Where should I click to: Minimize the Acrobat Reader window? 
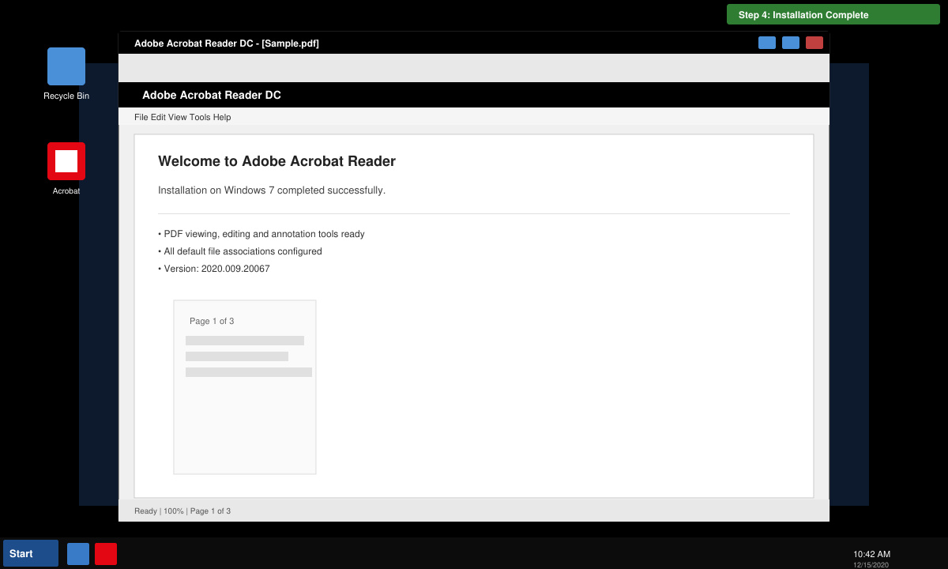(767, 43)
